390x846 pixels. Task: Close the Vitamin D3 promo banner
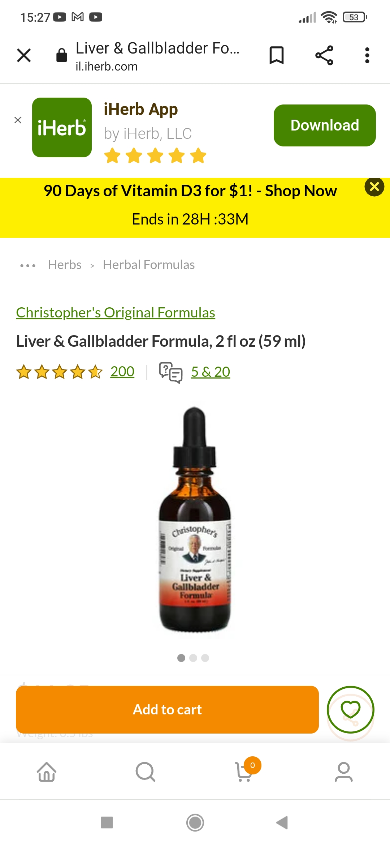point(374,187)
